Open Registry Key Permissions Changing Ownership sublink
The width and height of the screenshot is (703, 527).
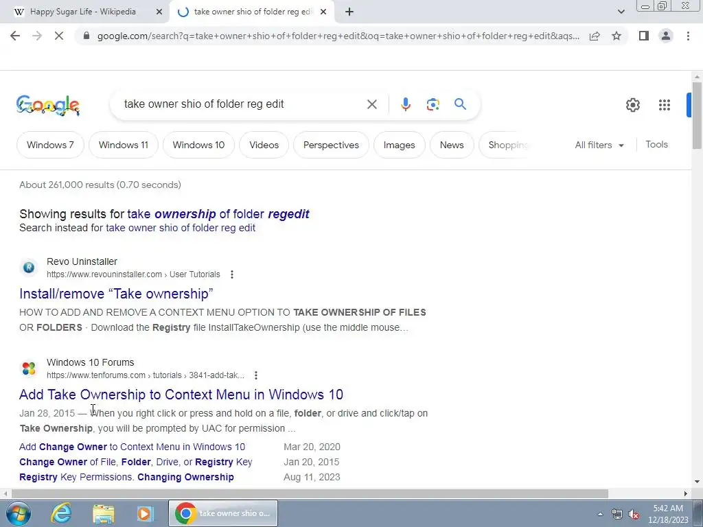coord(126,477)
